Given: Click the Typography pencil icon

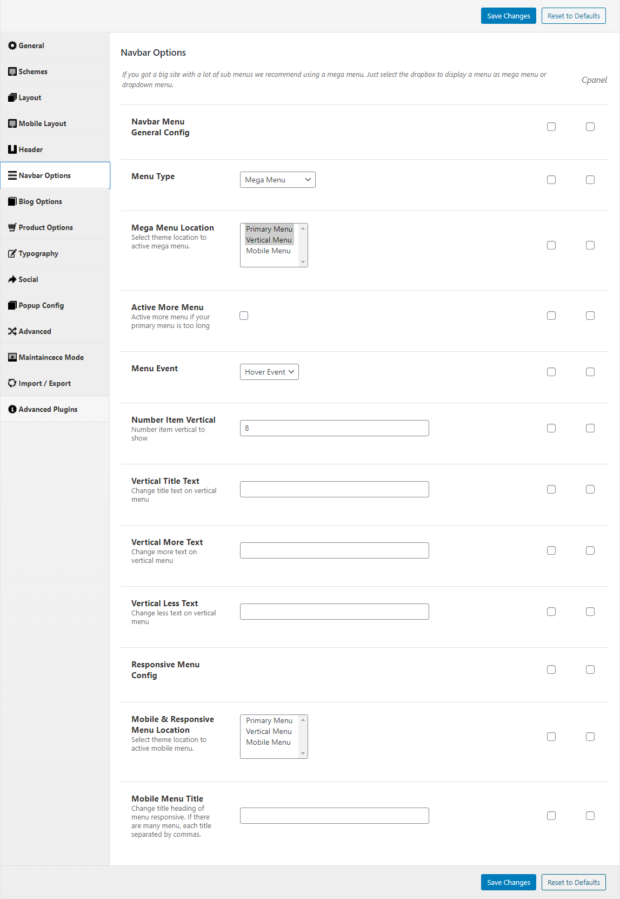Looking at the screenshot, I should (12, 253).
